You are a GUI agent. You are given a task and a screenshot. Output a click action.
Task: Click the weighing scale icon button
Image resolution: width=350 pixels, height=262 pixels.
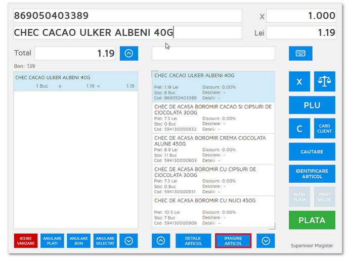[x=324, y=81]
